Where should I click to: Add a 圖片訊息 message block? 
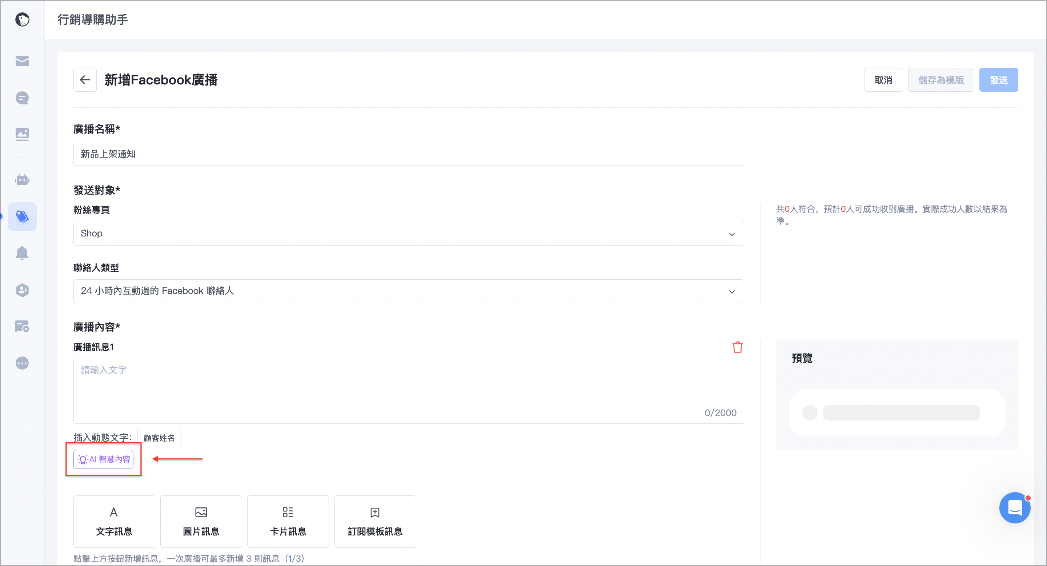point(201,521)
